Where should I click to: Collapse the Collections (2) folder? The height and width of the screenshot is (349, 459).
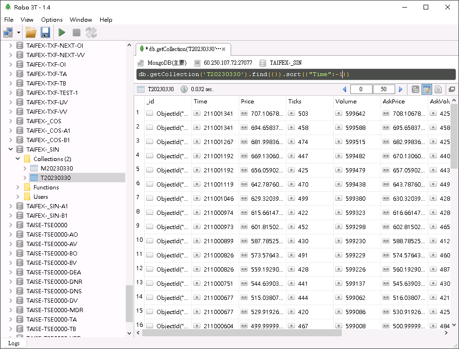[18, 159]
